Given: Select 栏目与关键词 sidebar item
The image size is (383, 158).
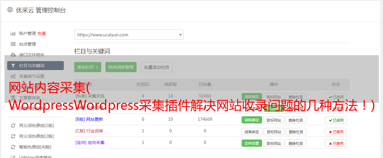Looking at the screenshot, I should [35, 66].
